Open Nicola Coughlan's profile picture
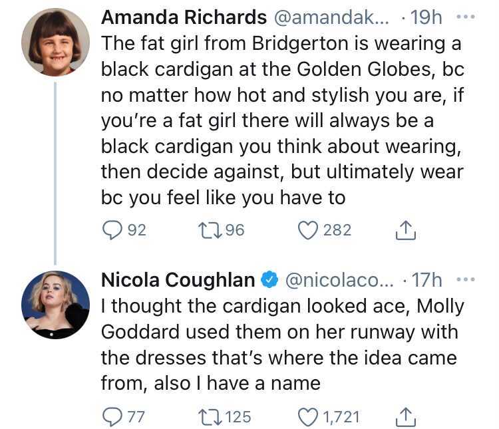The image size is (499, 429). click(55, 303)
